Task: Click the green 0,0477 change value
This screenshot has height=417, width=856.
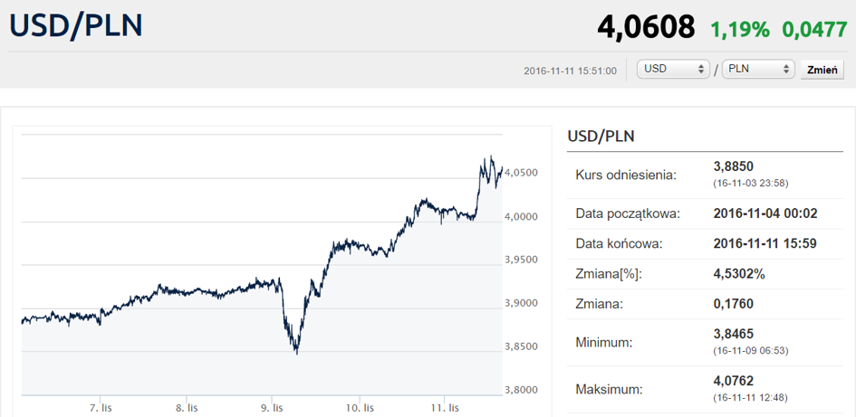Action: pos(814,29)
